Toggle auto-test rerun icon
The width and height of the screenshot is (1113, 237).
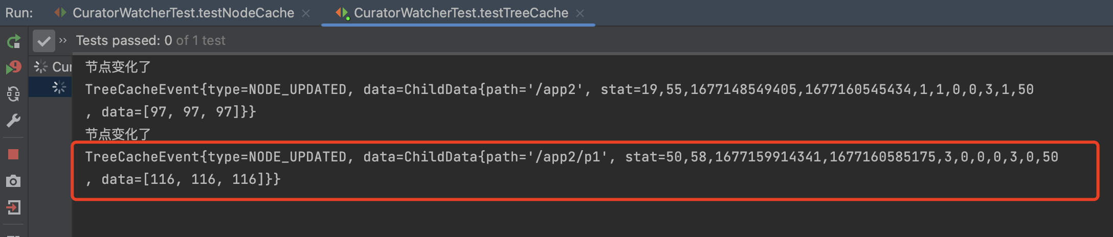(x=14, y=94)
